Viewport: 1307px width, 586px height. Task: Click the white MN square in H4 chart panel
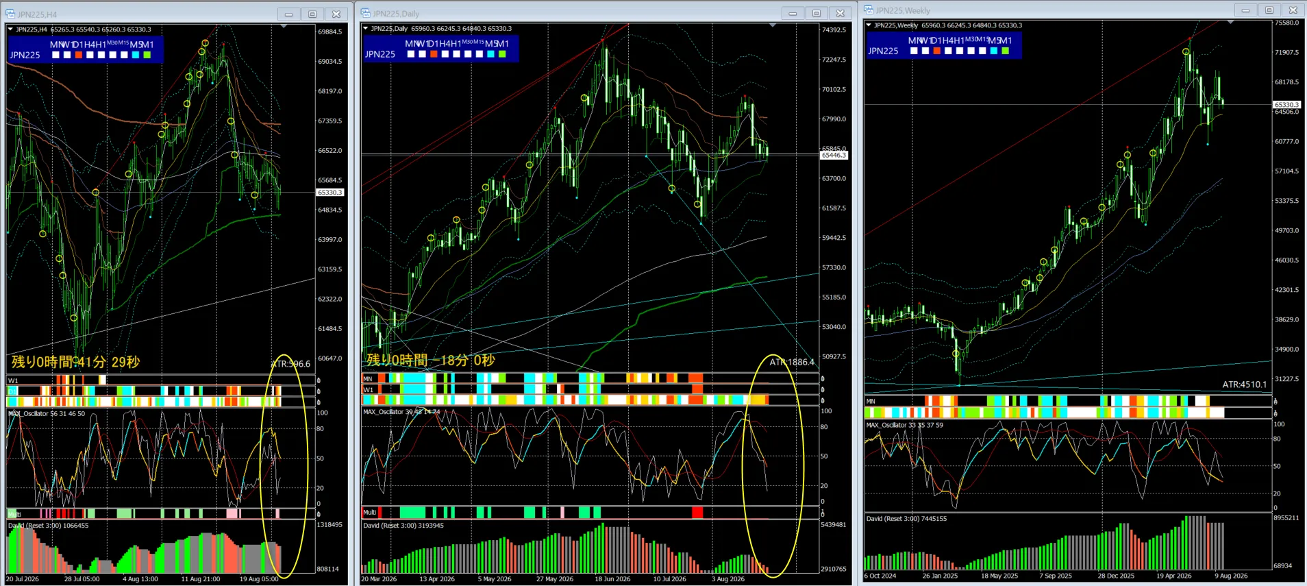[56, 55]
